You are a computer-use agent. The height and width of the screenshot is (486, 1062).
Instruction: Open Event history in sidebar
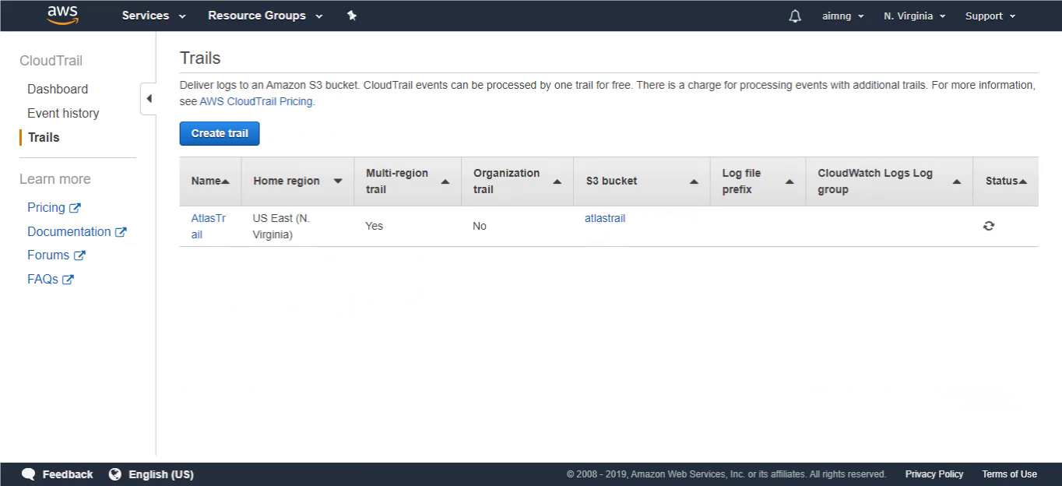[x=63, y=113]
